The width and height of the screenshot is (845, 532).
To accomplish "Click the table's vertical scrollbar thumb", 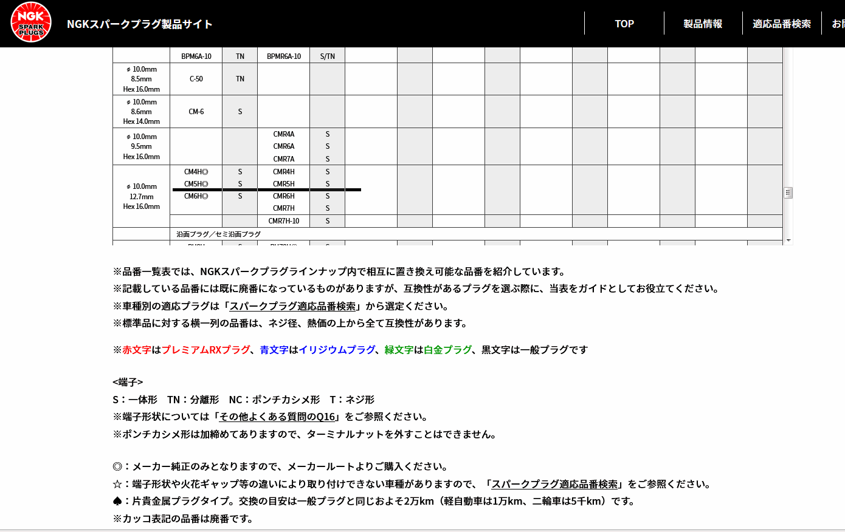I will point(788,193).
